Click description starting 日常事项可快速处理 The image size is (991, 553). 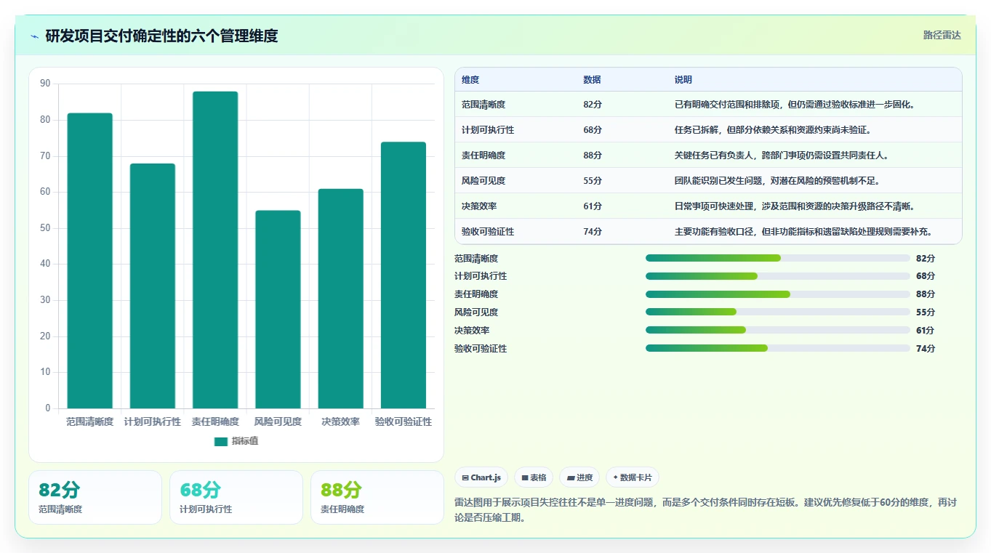[x=795, y=206]
